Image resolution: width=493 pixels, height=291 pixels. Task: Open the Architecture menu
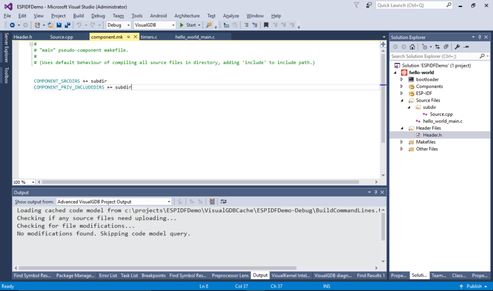click(187, 16)
